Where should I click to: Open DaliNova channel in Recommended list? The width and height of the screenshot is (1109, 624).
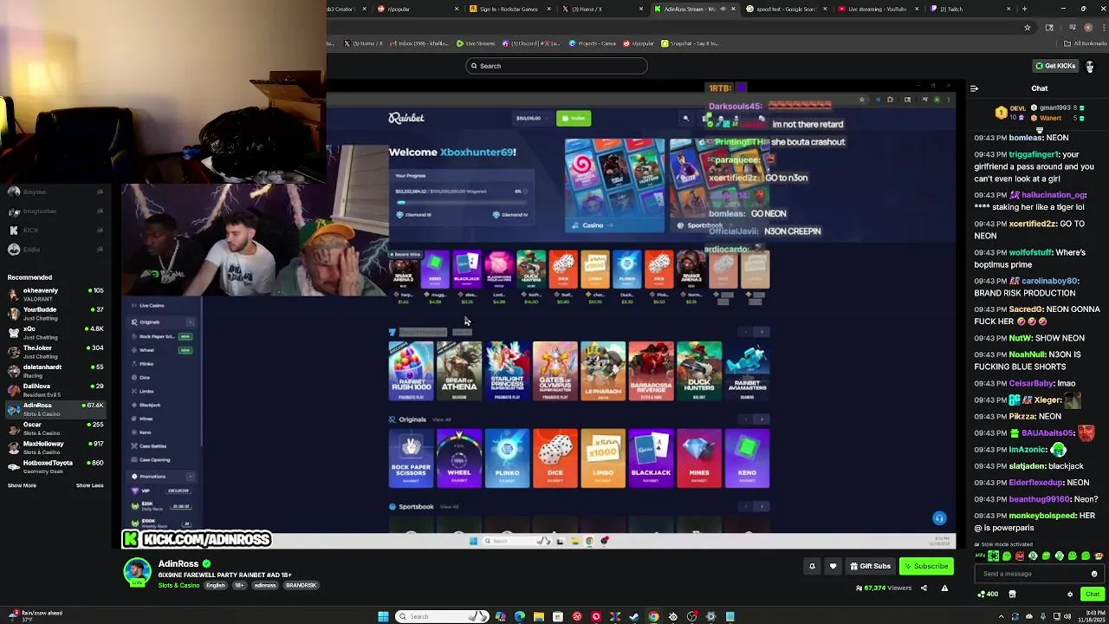coord(56,389)
